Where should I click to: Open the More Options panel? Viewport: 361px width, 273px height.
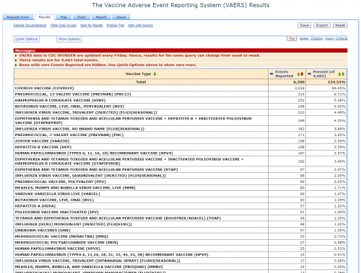coord(69,39)
